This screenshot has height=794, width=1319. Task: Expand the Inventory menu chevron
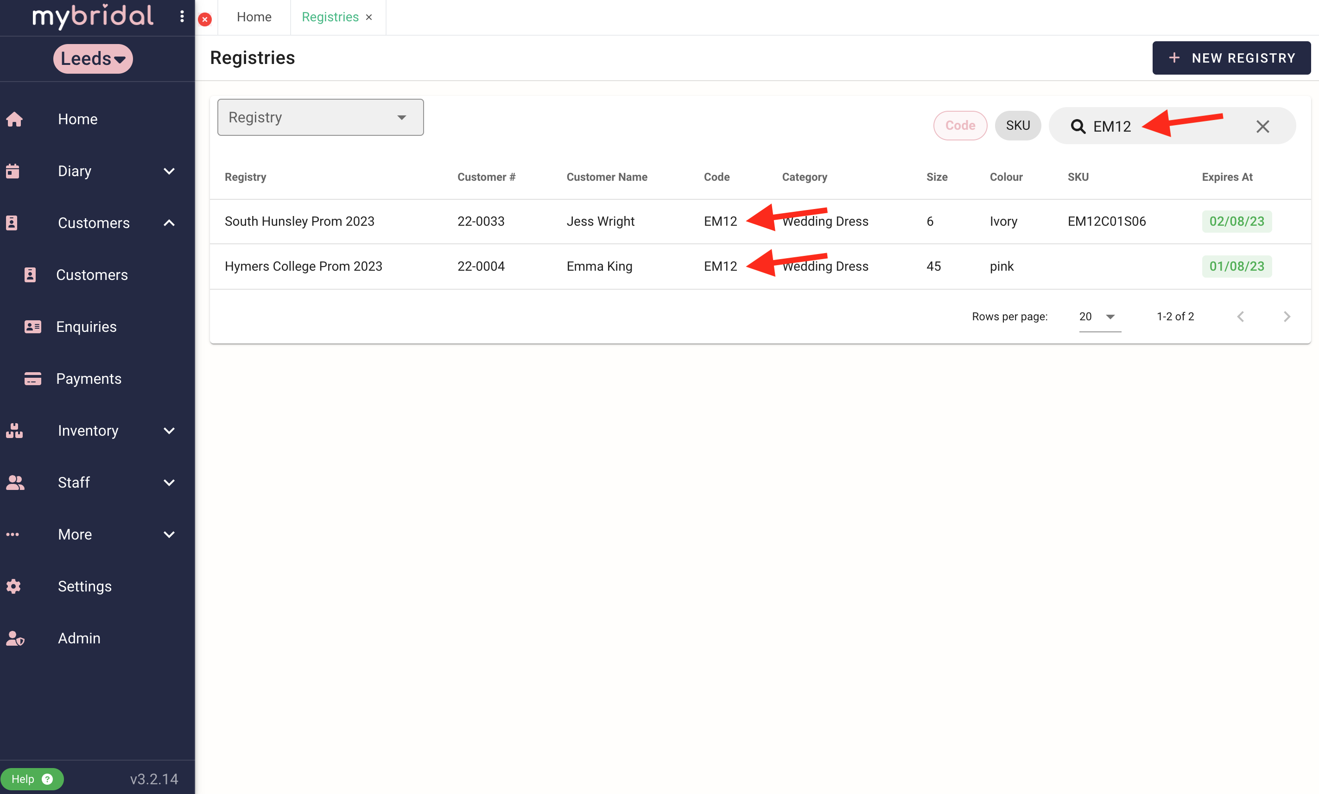pos(169,430)
